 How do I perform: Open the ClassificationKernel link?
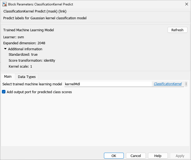[168, 84]
